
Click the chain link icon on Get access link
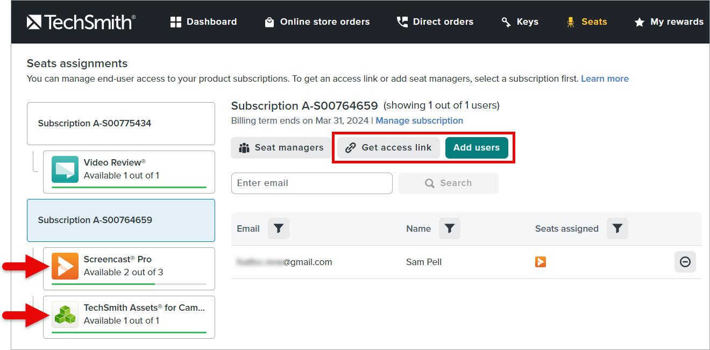click(x=352, y=147)
